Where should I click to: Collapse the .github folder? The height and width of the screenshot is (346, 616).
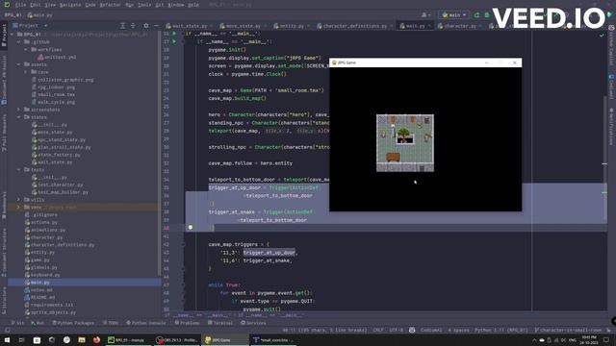(x=18, y=41)
